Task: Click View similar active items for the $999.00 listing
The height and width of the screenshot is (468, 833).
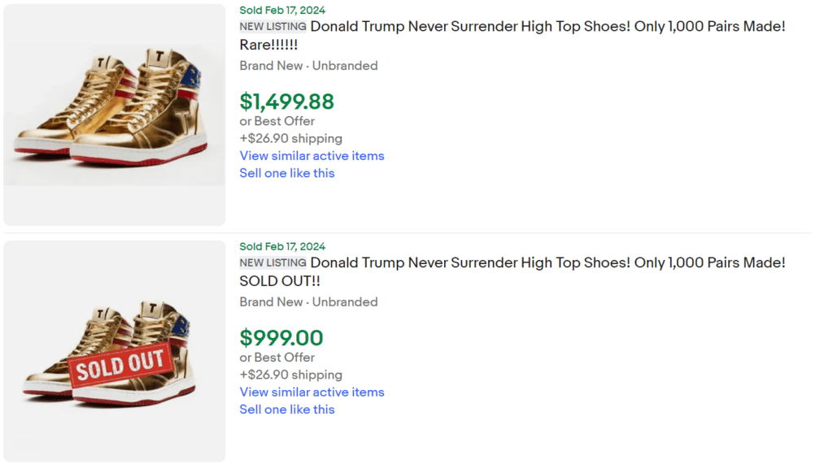Action: pyautogui.click(x=312, y=392)
